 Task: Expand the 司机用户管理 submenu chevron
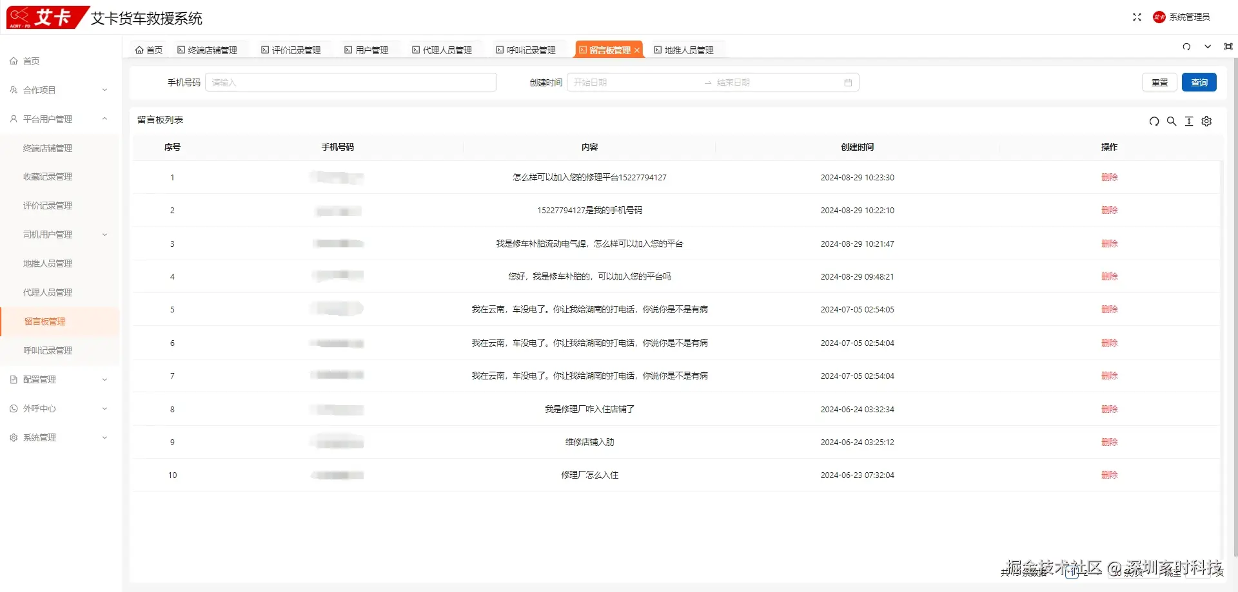(104, 235)
